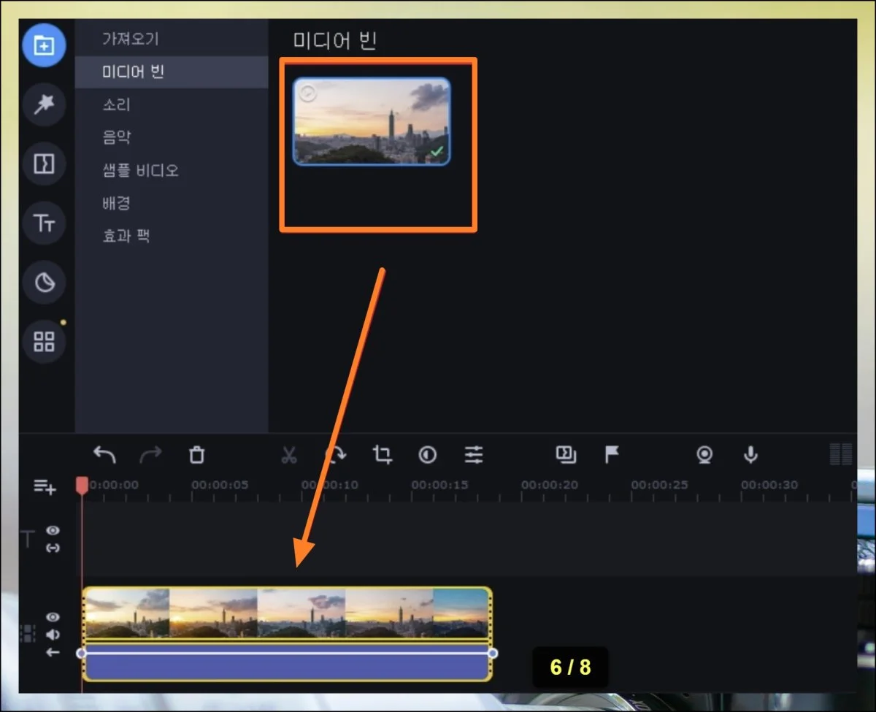Start voice recording with microphone icon
The width and height of the screenshot is (876, 712).
pos(750,455)
